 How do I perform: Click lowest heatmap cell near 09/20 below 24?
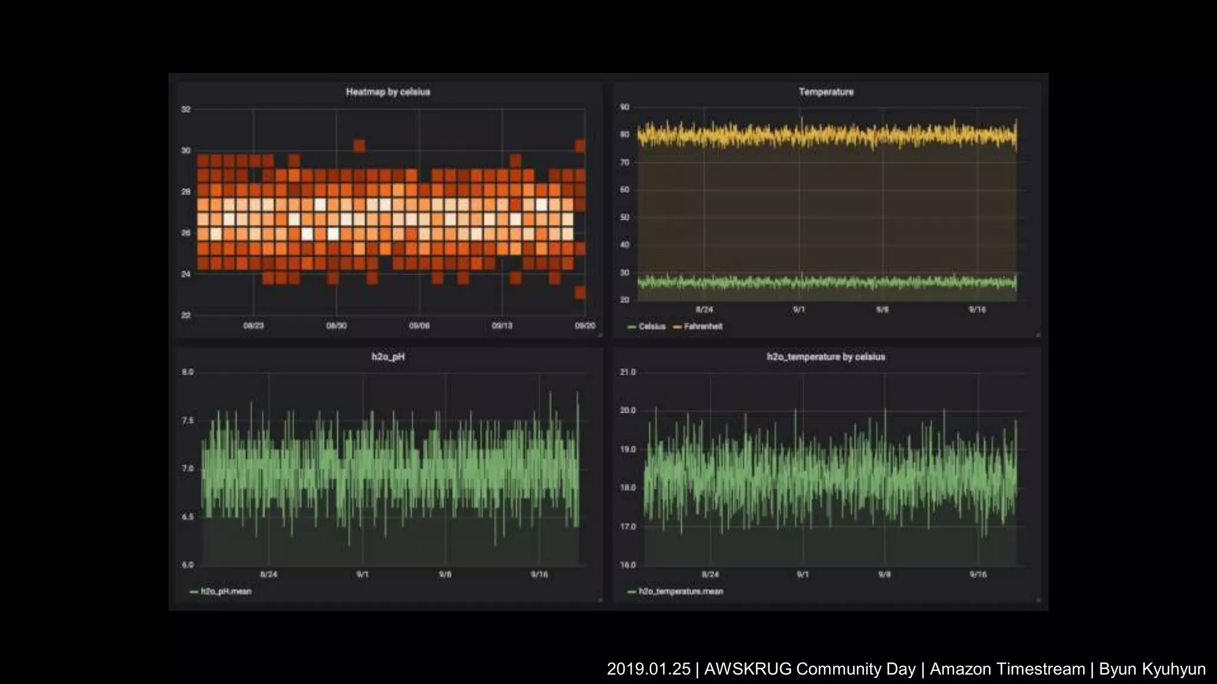click(x=580, y=292)
